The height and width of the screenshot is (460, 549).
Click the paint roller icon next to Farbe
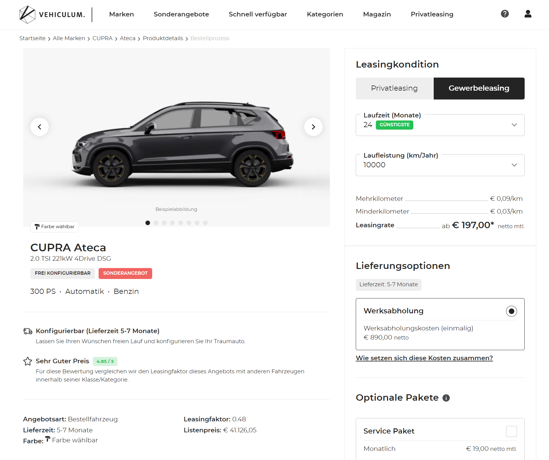pyautogui.click(x=48, y=439)
